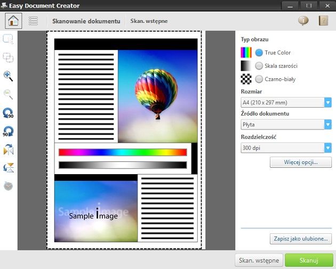The image size is (336, 269).
Task: Zoom in on the preview
Action: (8, 76)
